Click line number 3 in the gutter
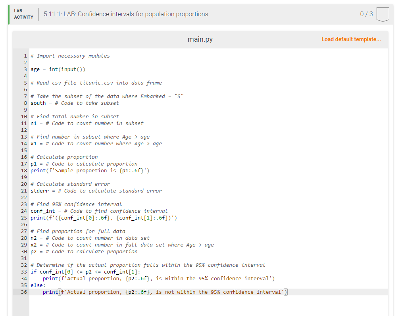The height and width of the screenshot is (316, 402). 25,69
